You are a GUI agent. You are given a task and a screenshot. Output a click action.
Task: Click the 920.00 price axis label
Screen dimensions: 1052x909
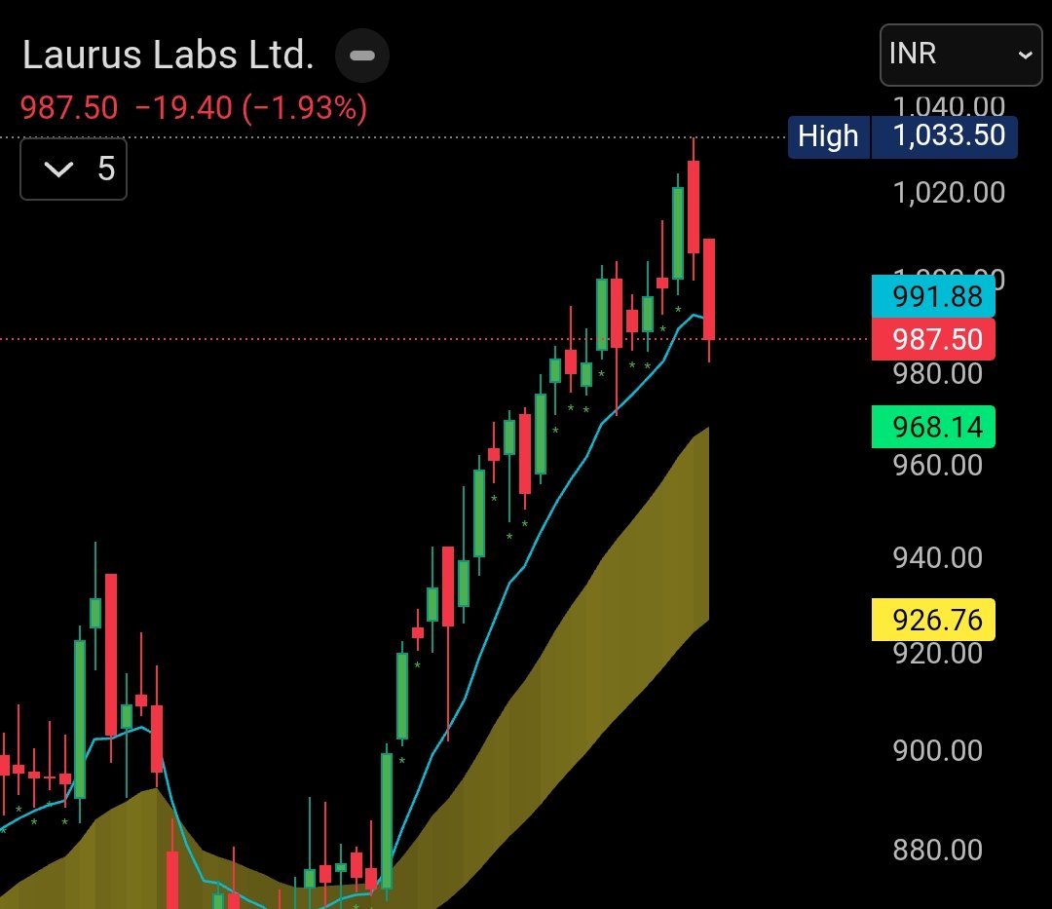[937, 654]
